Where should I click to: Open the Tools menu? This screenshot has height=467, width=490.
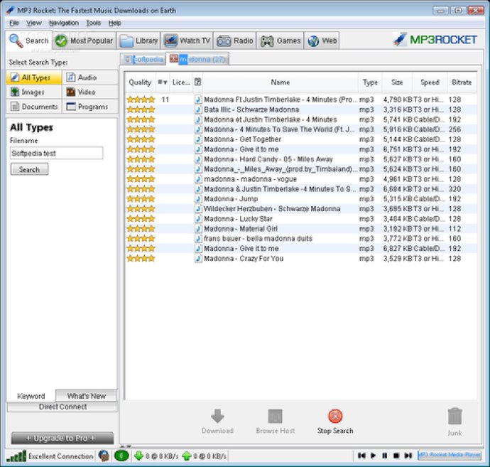(x=94, y=23)
